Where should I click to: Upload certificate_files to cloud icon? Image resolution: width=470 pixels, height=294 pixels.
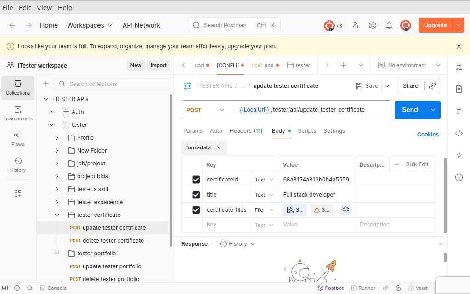tap(346, 210)
